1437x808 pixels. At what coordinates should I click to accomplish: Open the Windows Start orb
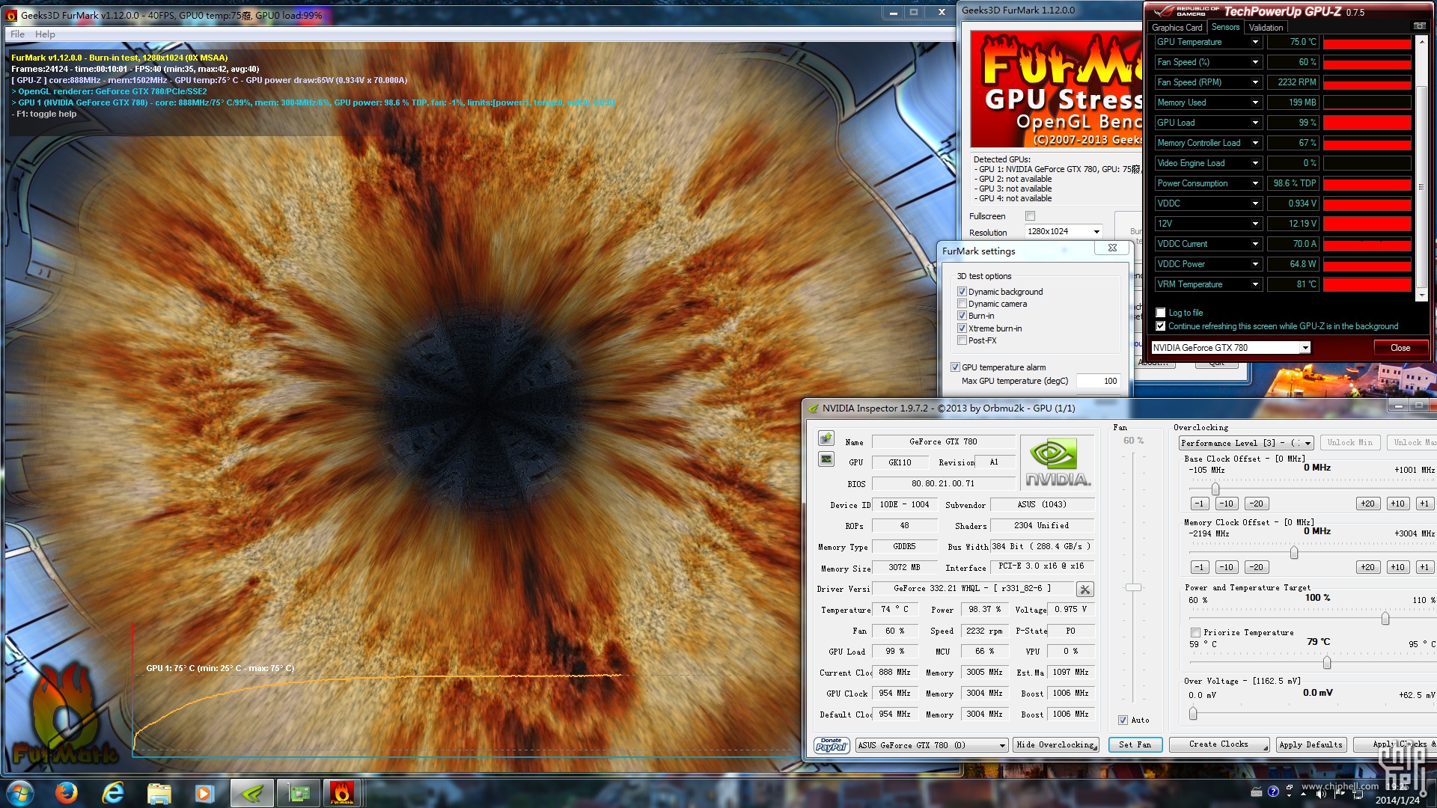click(x=20, y=792)
